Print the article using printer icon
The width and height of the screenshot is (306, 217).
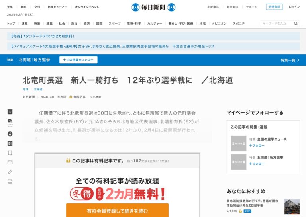pos(10,182)
